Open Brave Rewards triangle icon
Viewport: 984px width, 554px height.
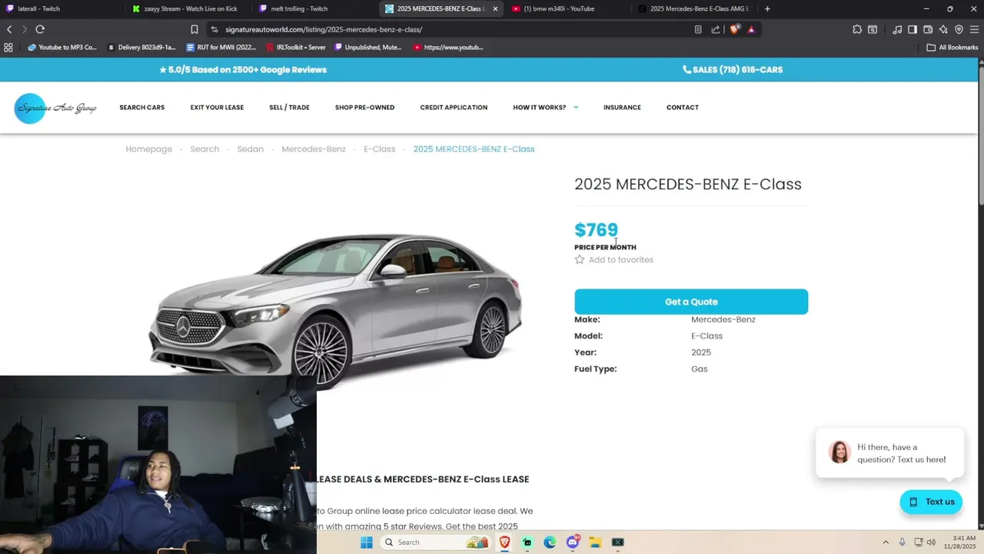point(751,29)
